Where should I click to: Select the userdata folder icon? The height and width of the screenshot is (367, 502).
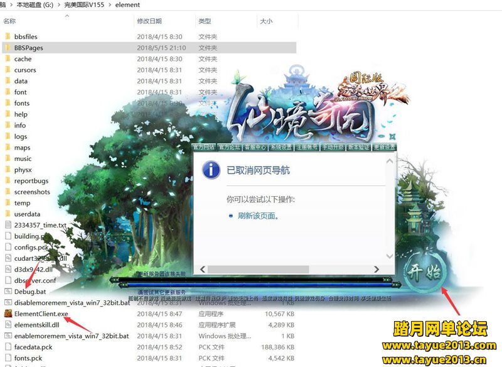pos(8,214)
